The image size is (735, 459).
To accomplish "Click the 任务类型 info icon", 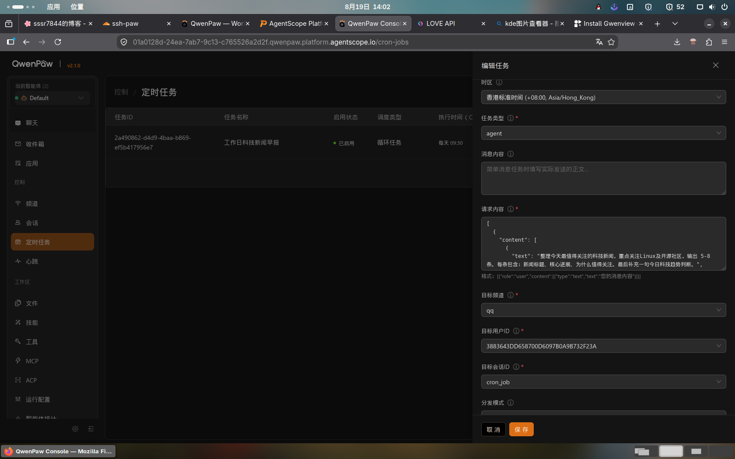I will (x=511, y=118).
